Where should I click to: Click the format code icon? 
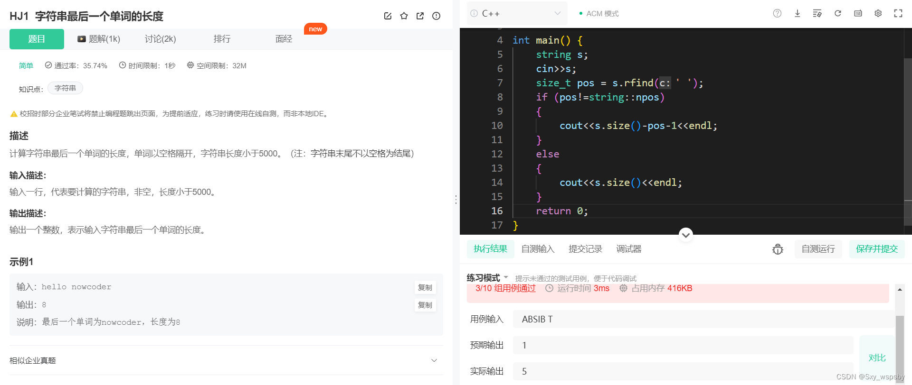coord(817,13)
